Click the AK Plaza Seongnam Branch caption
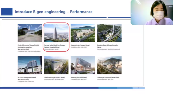Viewport: 173px width, 94px height. click(27, 78)
